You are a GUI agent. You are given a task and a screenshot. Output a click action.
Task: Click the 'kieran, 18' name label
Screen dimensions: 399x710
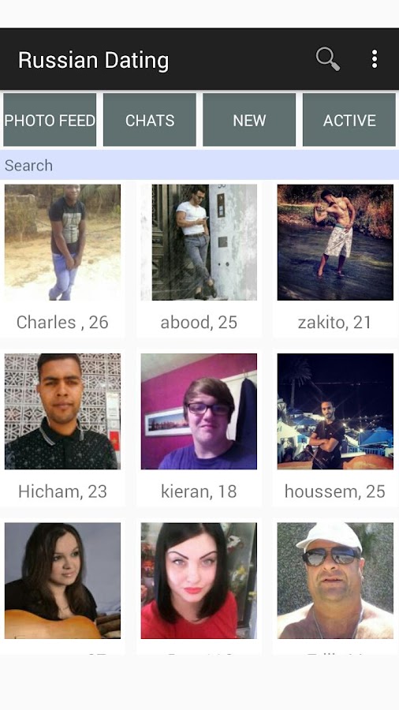[x=199, y=491]
